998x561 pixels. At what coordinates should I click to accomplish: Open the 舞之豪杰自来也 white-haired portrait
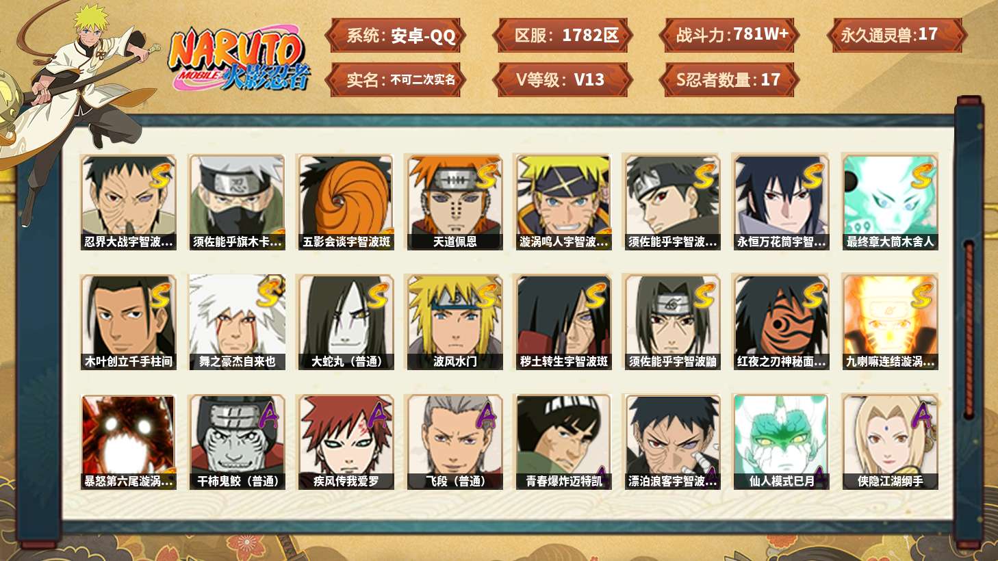pyautogui.click(x=237, y=322)
